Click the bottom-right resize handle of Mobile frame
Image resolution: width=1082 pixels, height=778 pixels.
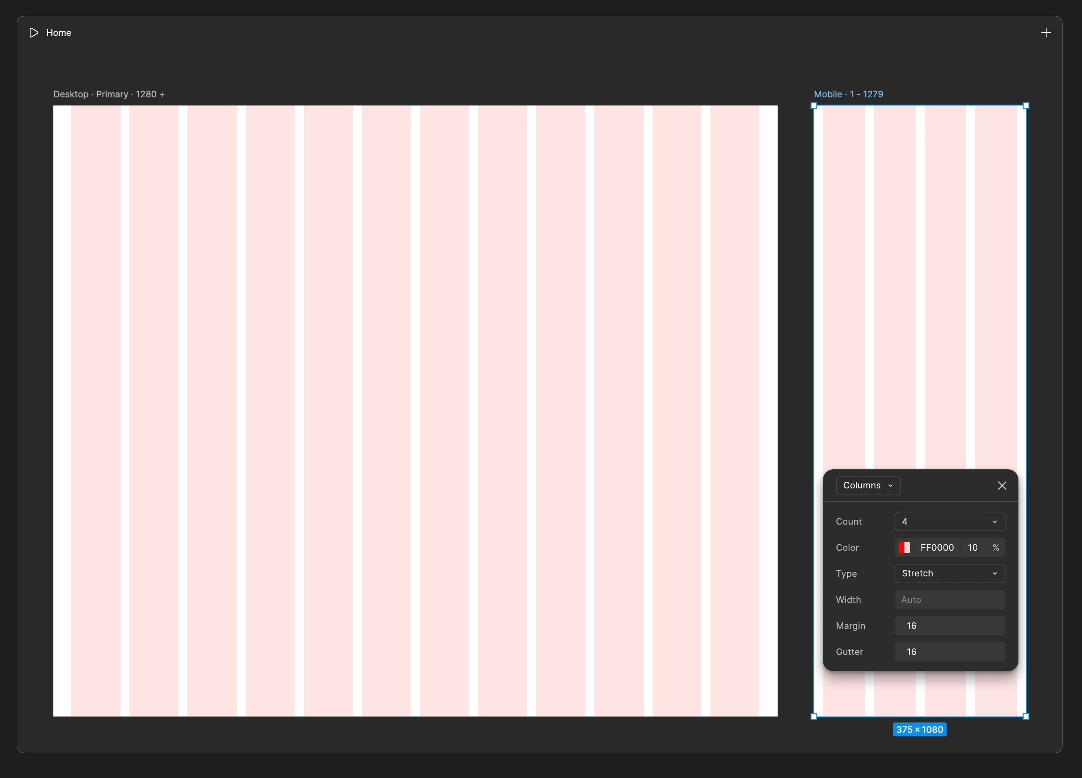[1026, 716]
